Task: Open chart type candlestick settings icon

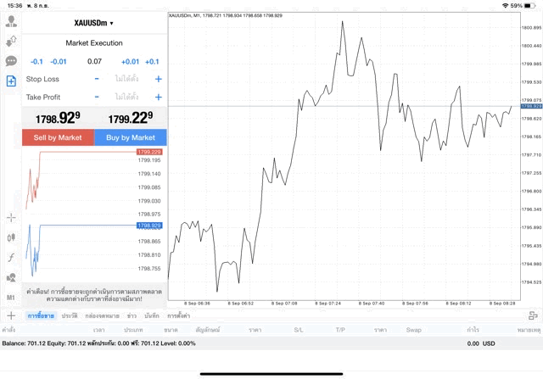Action: tap(11, 237)
